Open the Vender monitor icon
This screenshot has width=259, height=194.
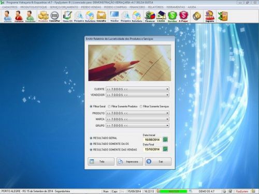point(114,17)
